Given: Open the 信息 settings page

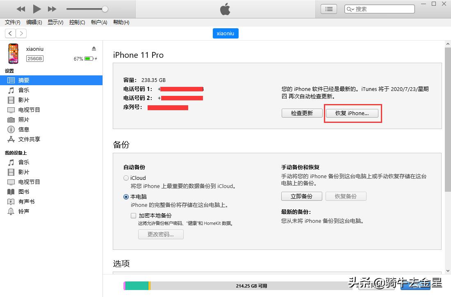Looking at the screenshot, I should 23,129.
